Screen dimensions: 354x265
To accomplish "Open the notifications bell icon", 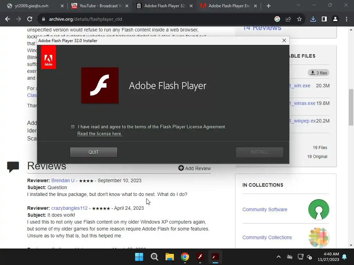I will (345, 257).
